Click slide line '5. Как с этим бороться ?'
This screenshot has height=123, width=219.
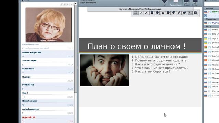[x=151, y=71]
